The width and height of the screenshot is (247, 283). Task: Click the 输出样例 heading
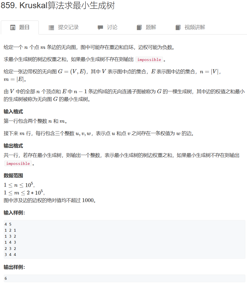click(x=14, y=267)
